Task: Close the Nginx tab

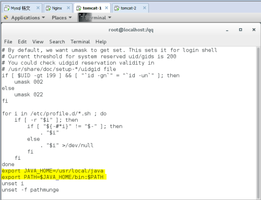Action: point(68,8)
